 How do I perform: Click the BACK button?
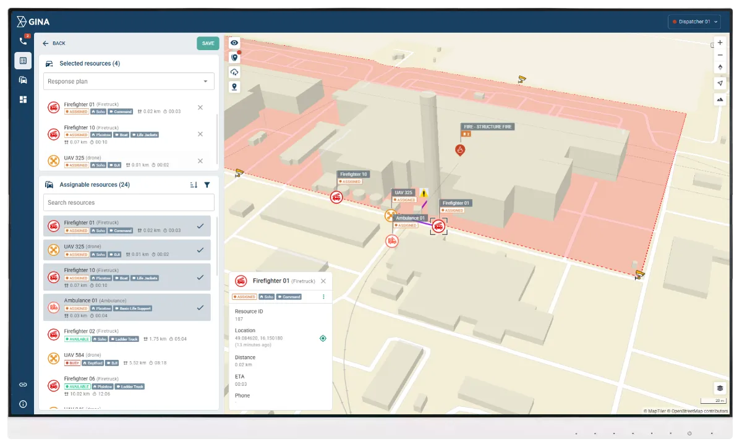pos(54,43)
